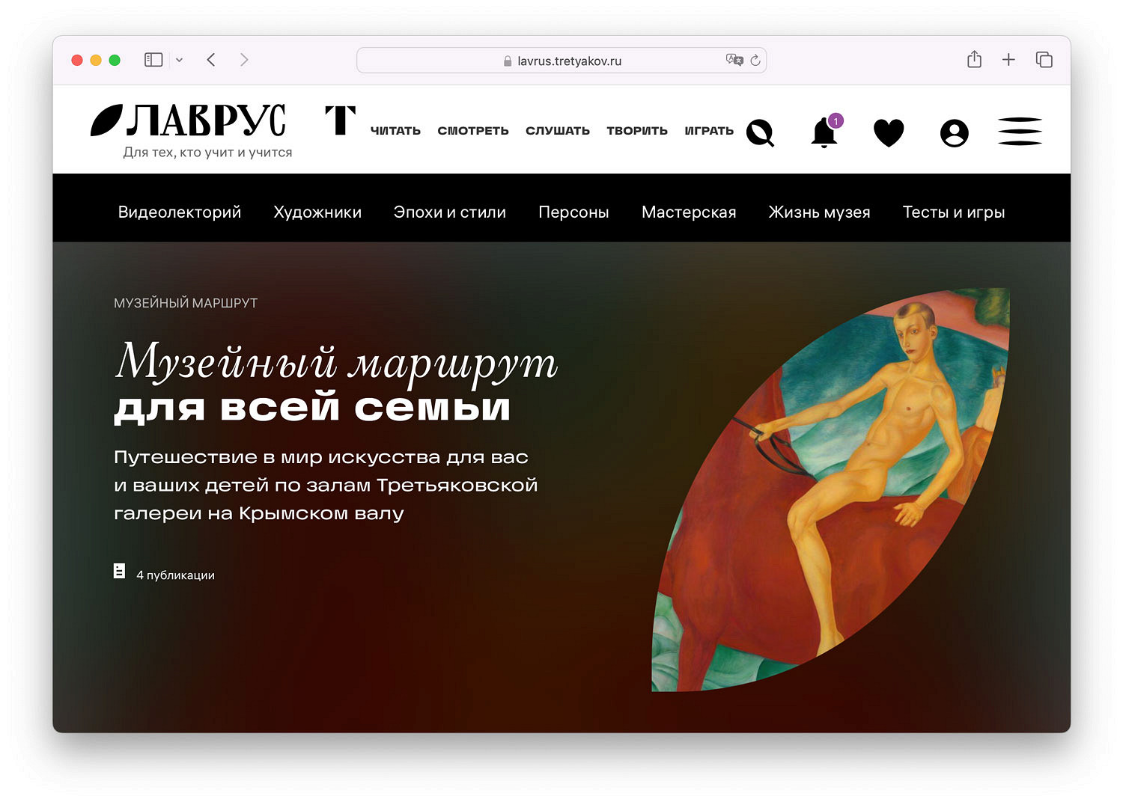This screenshot has width=1123, height=802.
Task: Open the Видеолекторий menu item
Action: 180,212
